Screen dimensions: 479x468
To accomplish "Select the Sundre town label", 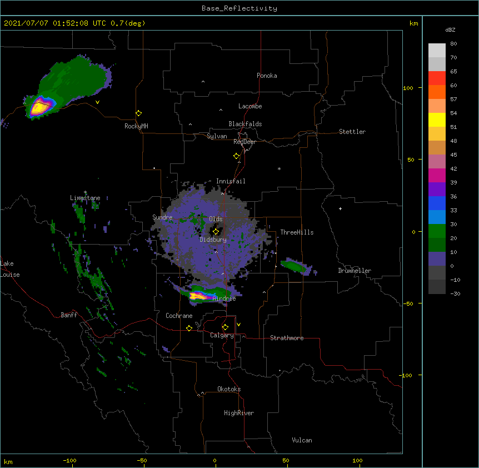I will click(162, 217).
